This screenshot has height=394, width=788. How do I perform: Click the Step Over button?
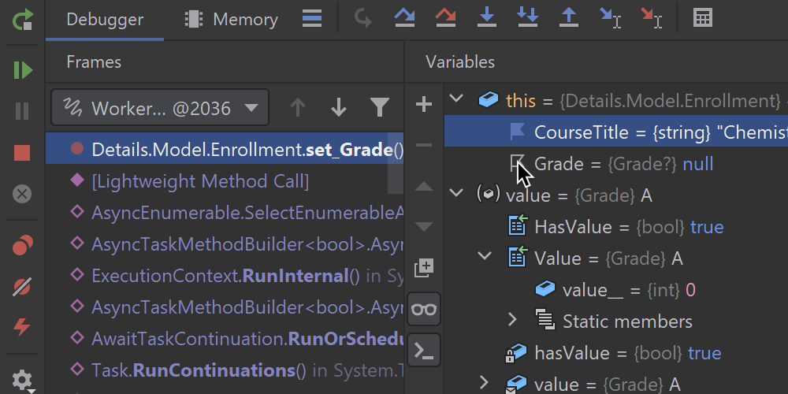[404, 17]
